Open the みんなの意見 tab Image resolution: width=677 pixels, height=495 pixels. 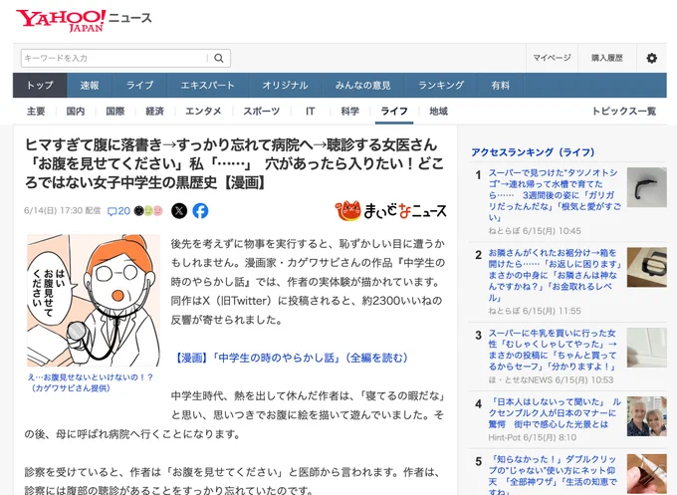coord(362,85)
